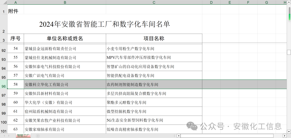Select row 3 header

(4, 38)
